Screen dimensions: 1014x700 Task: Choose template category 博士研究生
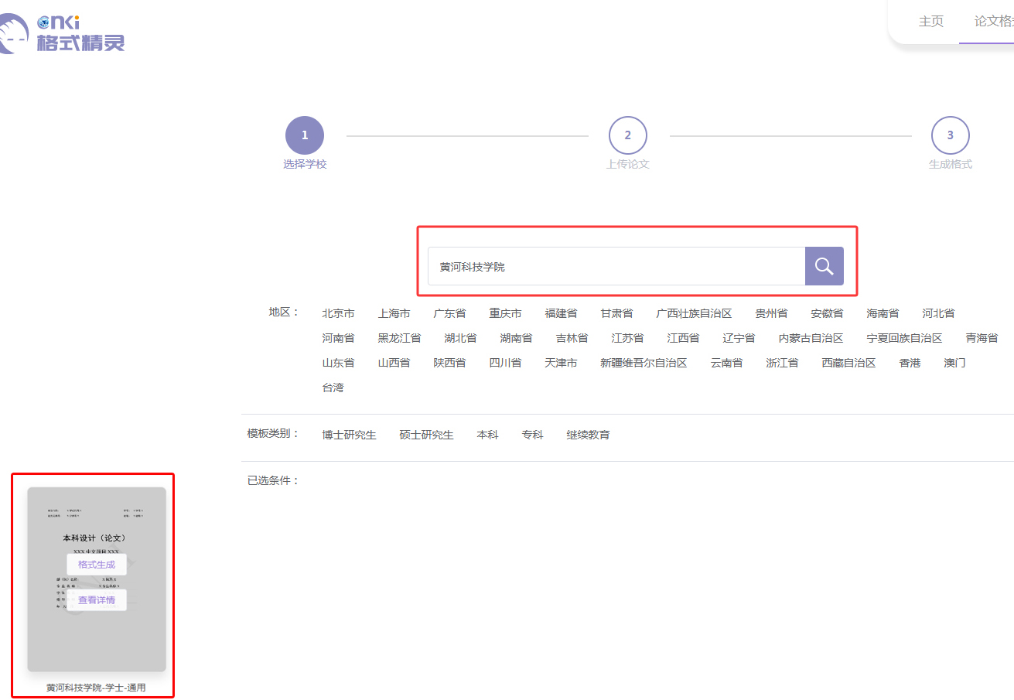point(349,435)
